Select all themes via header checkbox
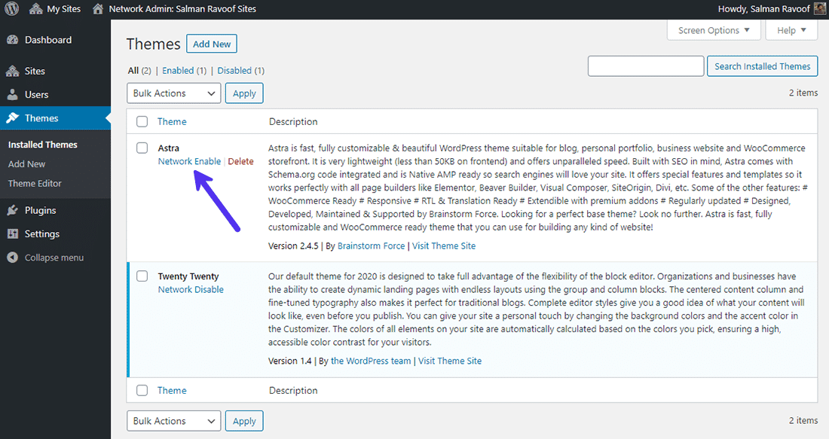Screen dimensions: 829x439 [x=142, y=120]
